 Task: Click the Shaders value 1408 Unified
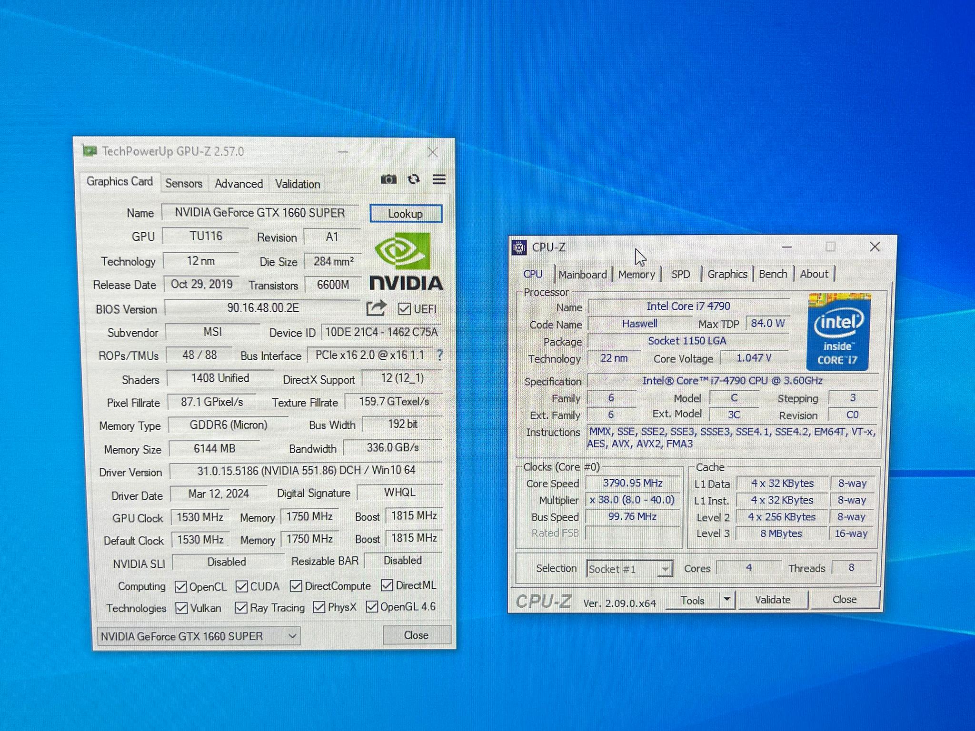220,378
